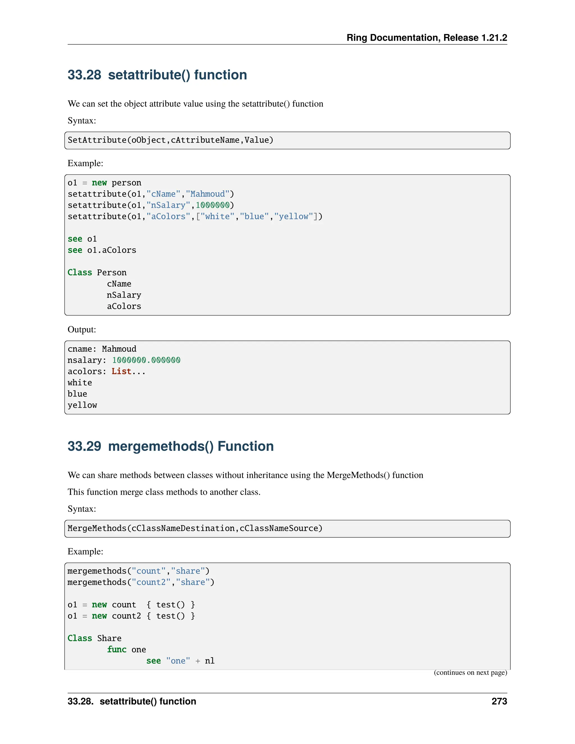Viewport: 575px width, 744px height.
Task: Click the Ring Documentation header text
Action: click(426, 37)
